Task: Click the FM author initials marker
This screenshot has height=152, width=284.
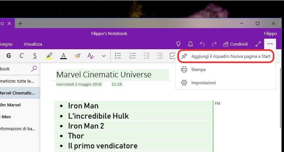Action: (217, 103)
